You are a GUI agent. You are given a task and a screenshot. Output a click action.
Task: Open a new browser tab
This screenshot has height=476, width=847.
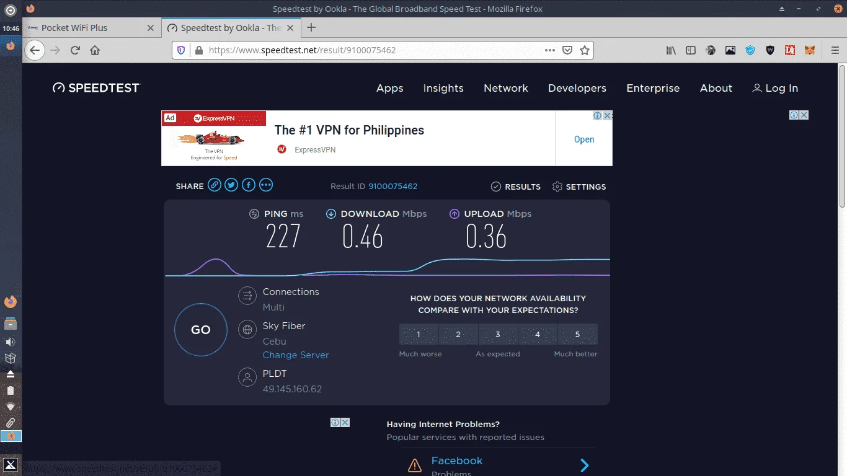pos(311,27)
